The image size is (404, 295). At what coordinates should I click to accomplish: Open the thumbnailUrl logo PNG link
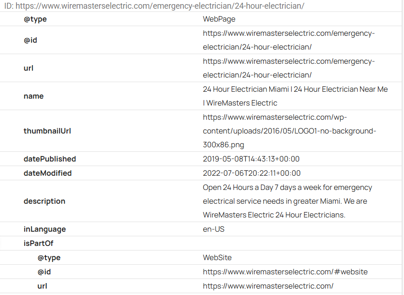click(x=289, y=131)
